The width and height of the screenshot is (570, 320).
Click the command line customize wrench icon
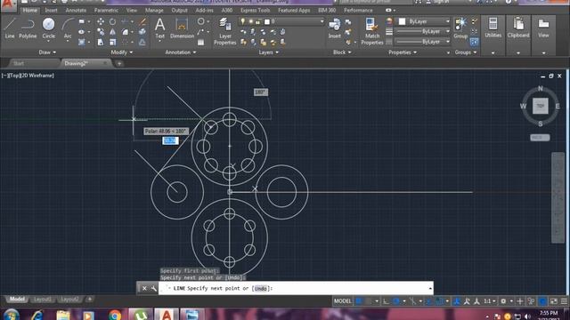[x=153, y=288]
